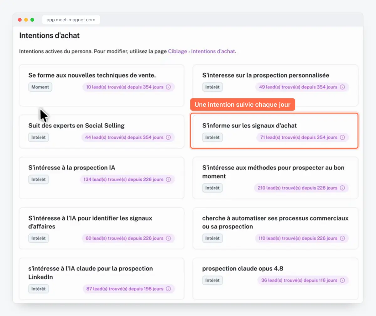376x316 pixels.
Task: Click the '210 lead(s) trouvé(s) depuis 226 jours' badge
Action: (x=301, y=188)
